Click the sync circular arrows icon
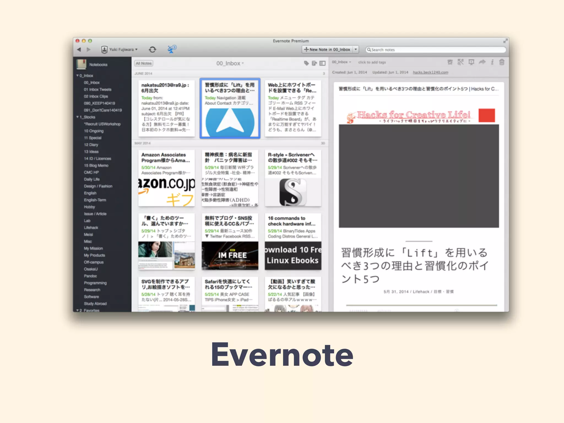The width and height of the screenshot is (564, 423). (x=152, y=50)
